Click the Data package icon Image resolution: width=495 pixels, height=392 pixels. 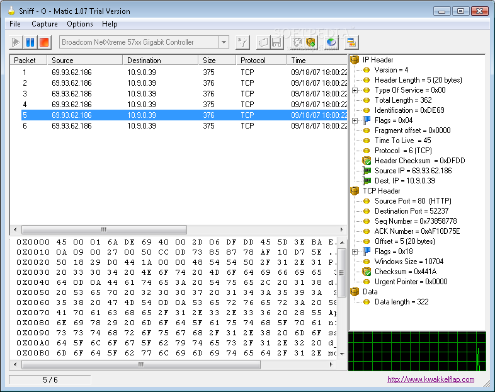click(x=355, y=292)
